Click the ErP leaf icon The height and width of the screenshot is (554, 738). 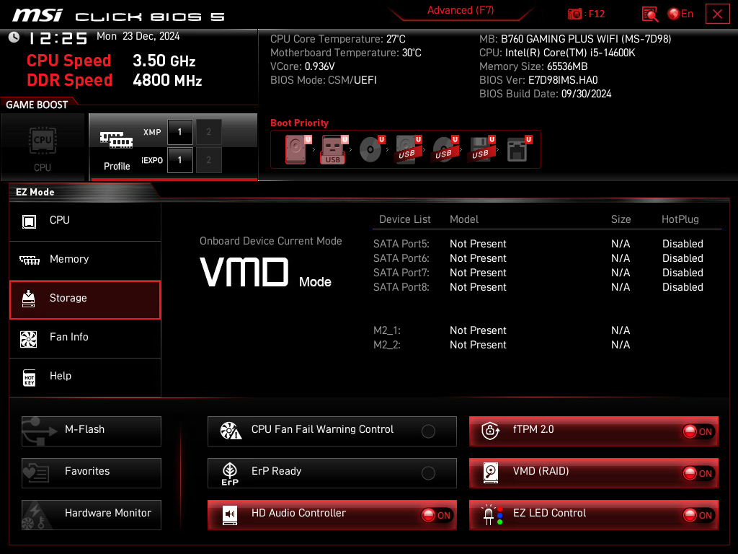click(x=230, y=473)
